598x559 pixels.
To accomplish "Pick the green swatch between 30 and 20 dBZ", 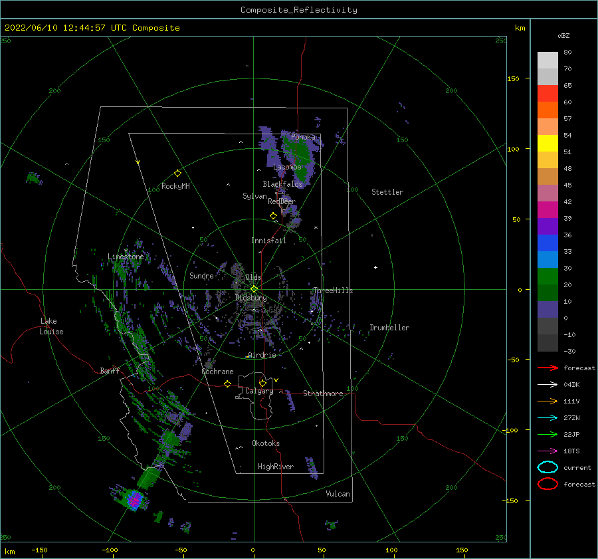I will [548, 277].
